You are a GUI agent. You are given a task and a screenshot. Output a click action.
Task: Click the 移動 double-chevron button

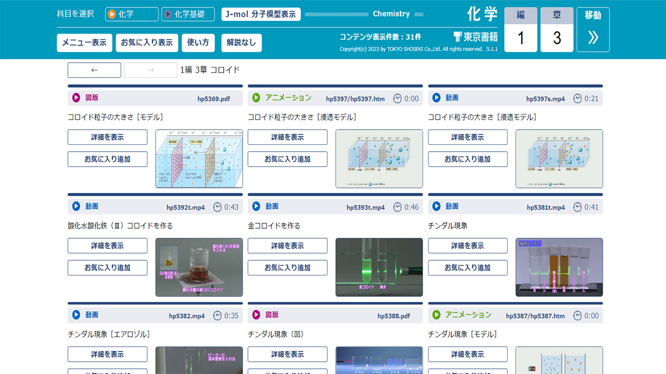(593, 30)
